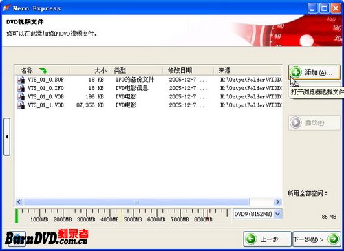Click the horizontal scrollbar left arrow
The width and height of the screenshot is (344, 251).
[19, 202]
